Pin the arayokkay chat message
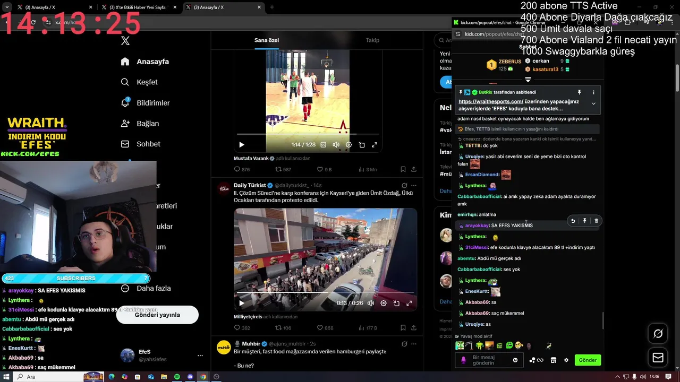Screen dimensions: 680x382 (584, 221)
